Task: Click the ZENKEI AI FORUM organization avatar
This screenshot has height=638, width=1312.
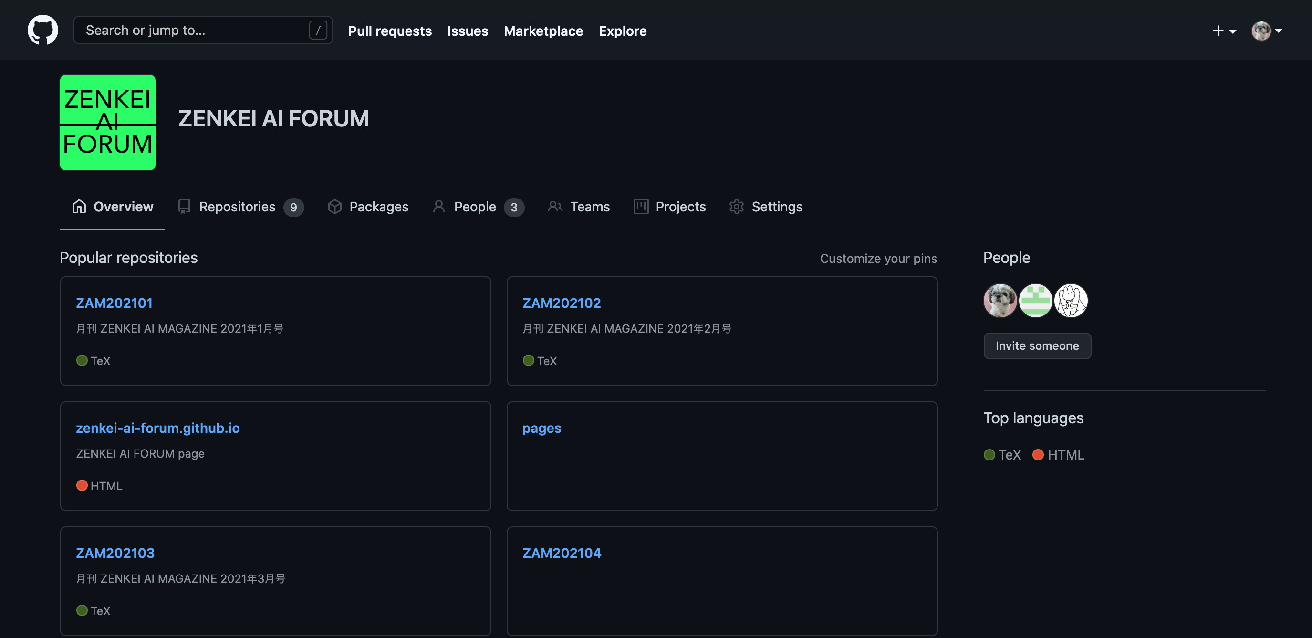Action: [107, 122]
